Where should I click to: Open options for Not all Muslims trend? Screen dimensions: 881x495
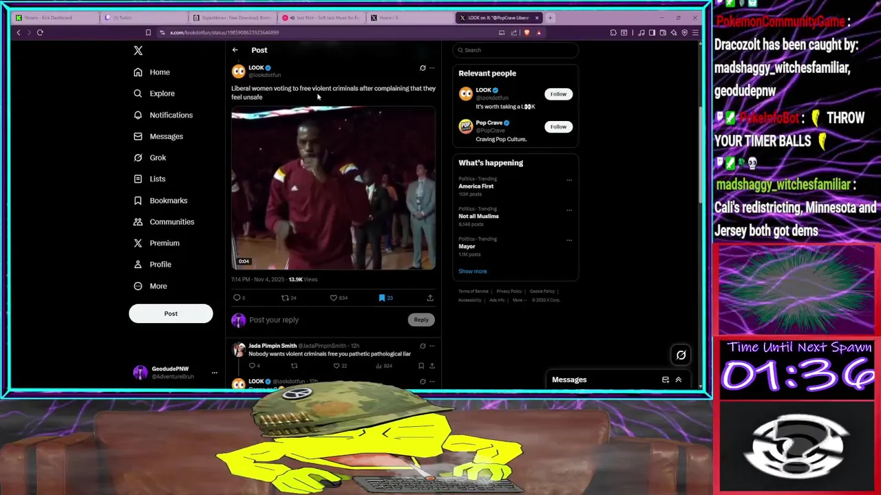[569, 210]
